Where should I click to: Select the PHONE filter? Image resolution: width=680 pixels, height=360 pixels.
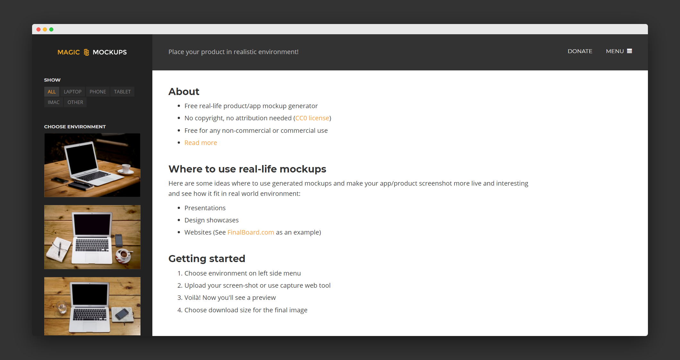(98, 92)
